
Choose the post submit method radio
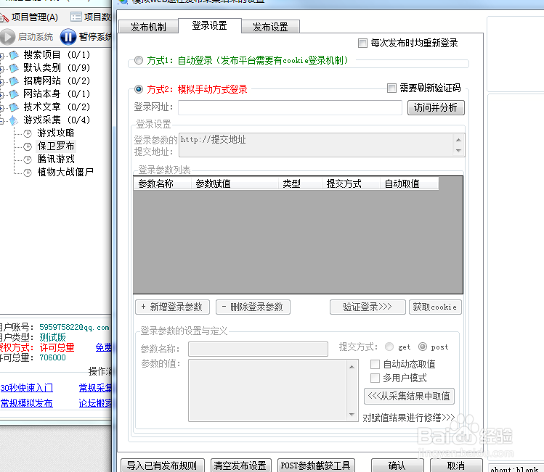click(423, 347)
